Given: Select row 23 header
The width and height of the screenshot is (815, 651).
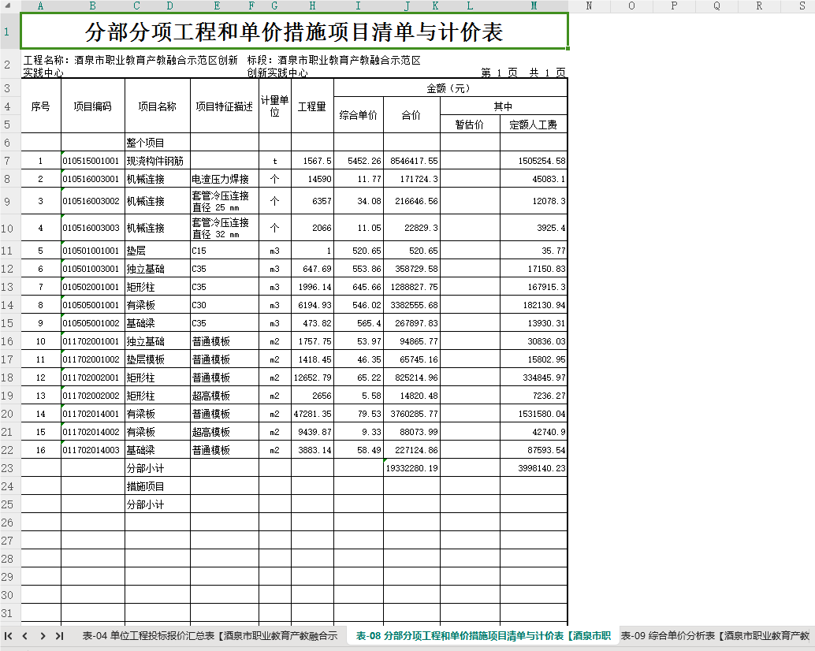Looking at the screenshot, I should tap(7, 467).
